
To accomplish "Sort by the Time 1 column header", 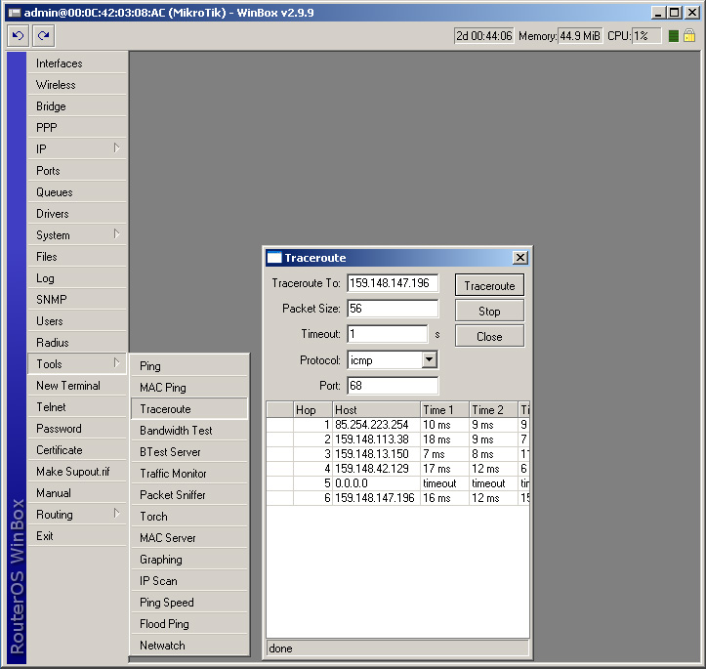I will pos(444,410).
